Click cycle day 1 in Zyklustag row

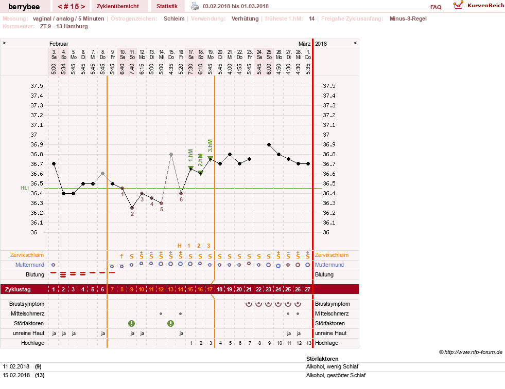(54, 289)
